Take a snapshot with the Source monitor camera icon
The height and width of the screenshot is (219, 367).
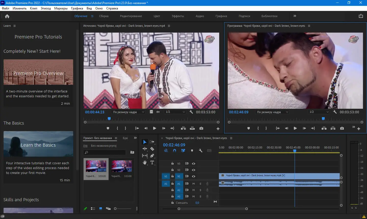click(201, 129)
